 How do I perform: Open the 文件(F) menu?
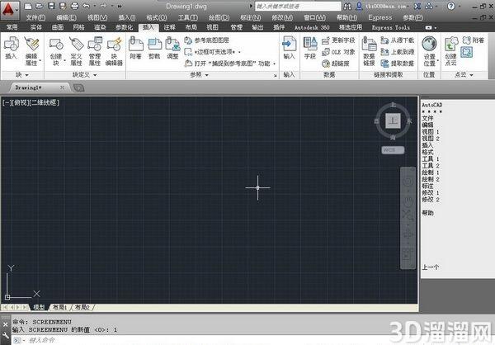(35, 17)
